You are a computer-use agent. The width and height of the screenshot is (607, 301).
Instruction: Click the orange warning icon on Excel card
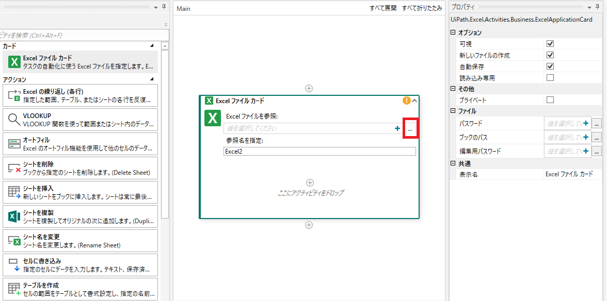[x=406, y=101]
